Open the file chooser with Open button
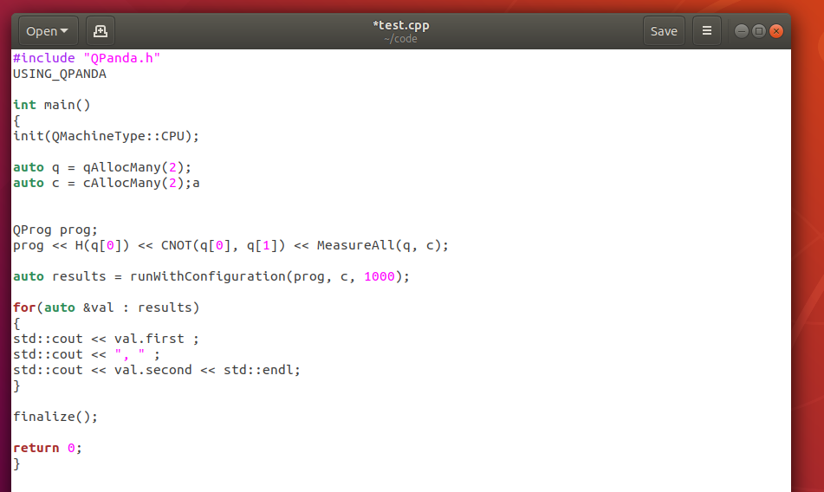The width and height of the screenshot is (824, 492). pyautogui.click(x=48, y=31)
